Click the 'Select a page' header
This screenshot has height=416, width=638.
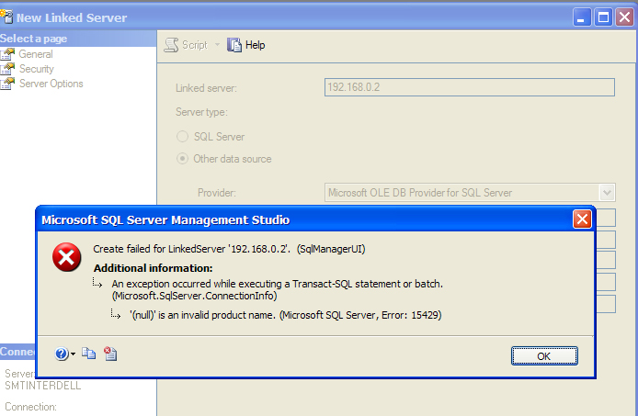34,39
